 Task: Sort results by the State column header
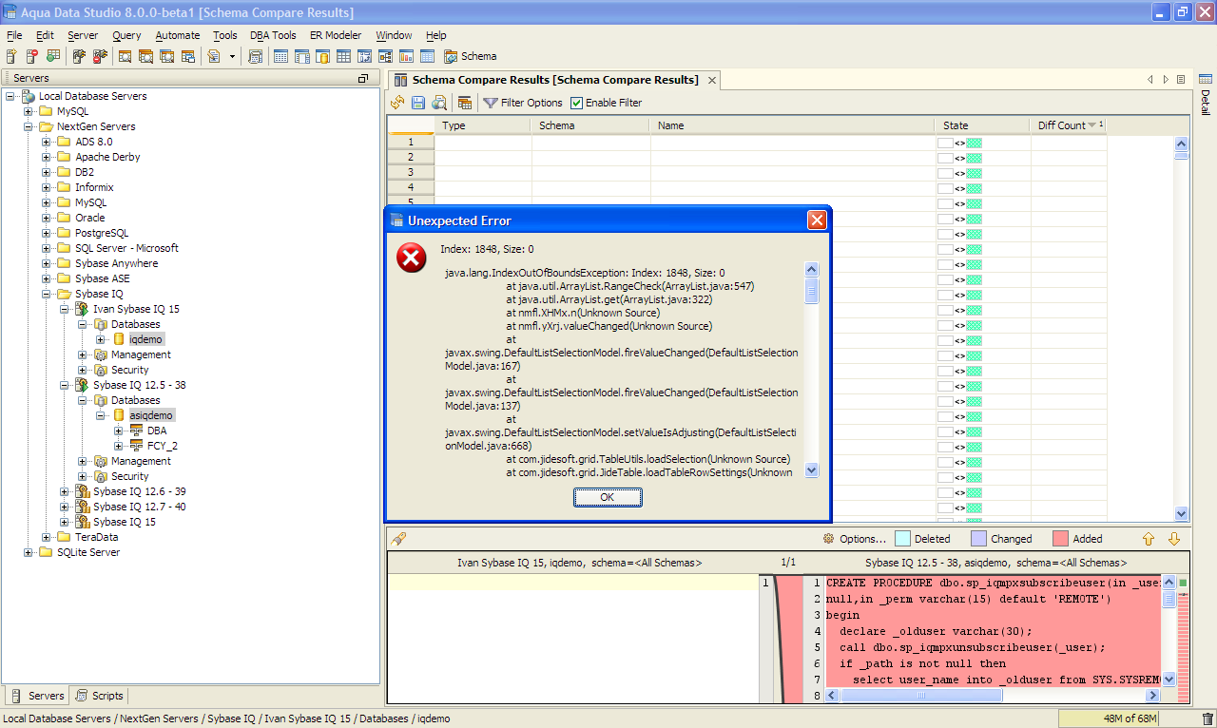(x=982, y=125)
